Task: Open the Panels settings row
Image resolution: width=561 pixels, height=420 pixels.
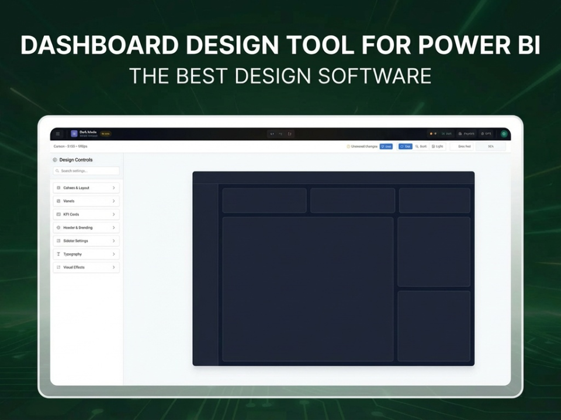Action: coord(86,201)
